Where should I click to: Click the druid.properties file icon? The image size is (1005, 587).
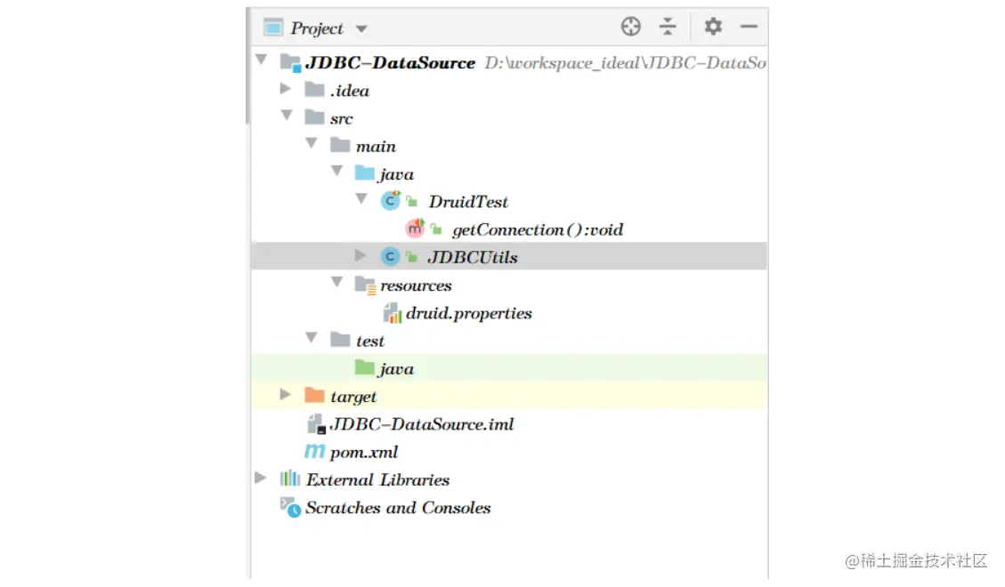click(x=393, y=313)
